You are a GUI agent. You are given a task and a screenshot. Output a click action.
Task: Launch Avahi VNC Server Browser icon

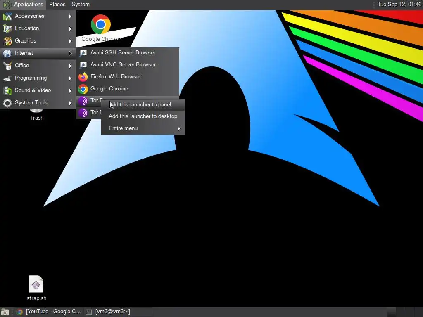[x=83, y=65]
